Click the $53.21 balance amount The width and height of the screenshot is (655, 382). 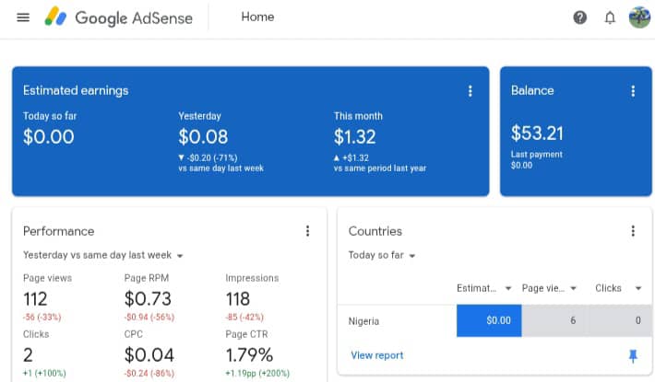pos(537,133)
